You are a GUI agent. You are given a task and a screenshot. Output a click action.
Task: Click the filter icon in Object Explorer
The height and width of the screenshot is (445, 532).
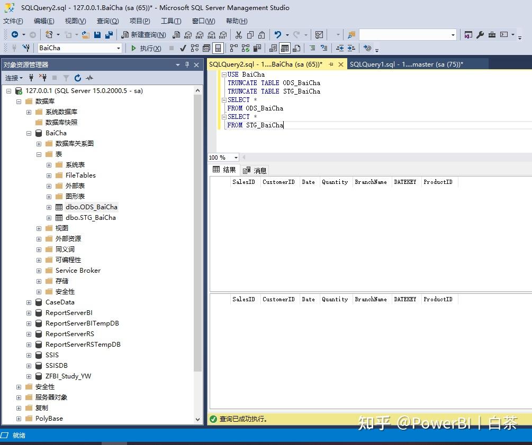(66, 78)
